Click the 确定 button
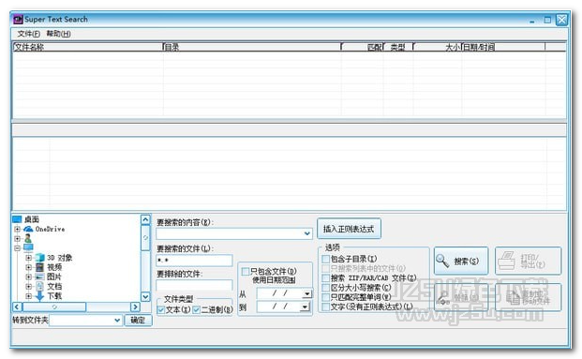Viewport: 582px width, 359px height. [x=138, y=320]
